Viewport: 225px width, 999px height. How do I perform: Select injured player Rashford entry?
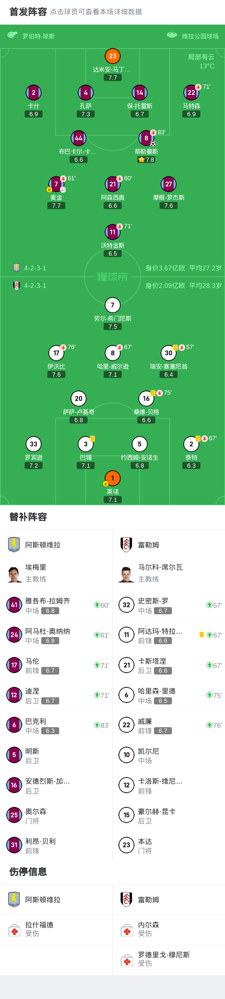point(56,930)
